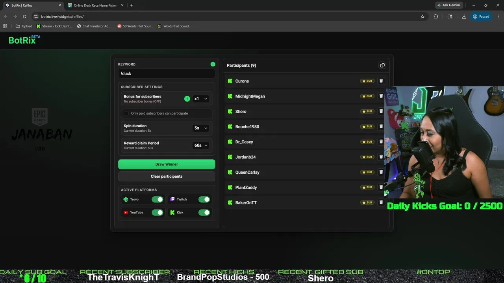Open Stream - Kick Dashboard bookmark
This screenshot has height=283, width=504.
tap(54, 26)
